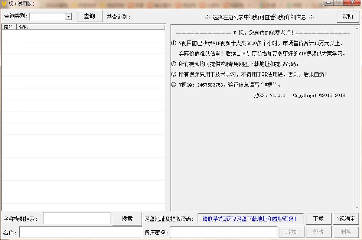The width and height of the screenshot is (362, 240).
Task: Open the 查询类别 dropdown list
Action: click(68, 17)
